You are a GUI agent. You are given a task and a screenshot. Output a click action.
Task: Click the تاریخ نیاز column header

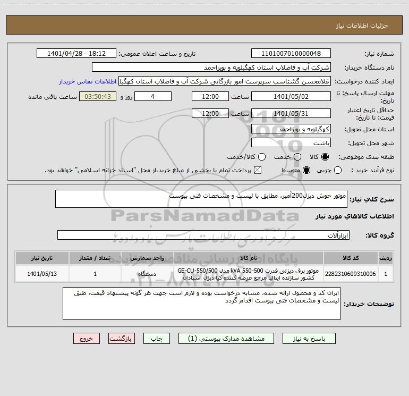(x=42, y=258)
